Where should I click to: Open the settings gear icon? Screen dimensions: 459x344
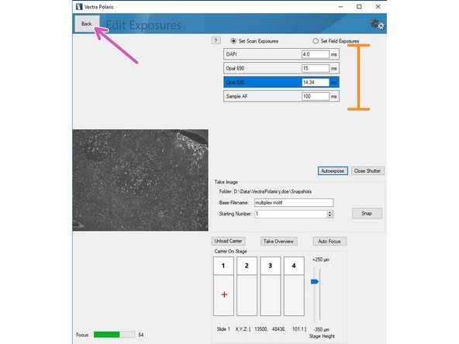(377, 24)
